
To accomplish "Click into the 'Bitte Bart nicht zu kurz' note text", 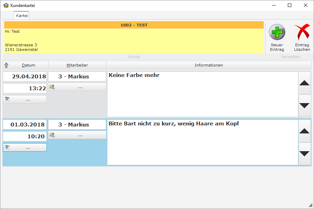I will (x=203, y=142).
